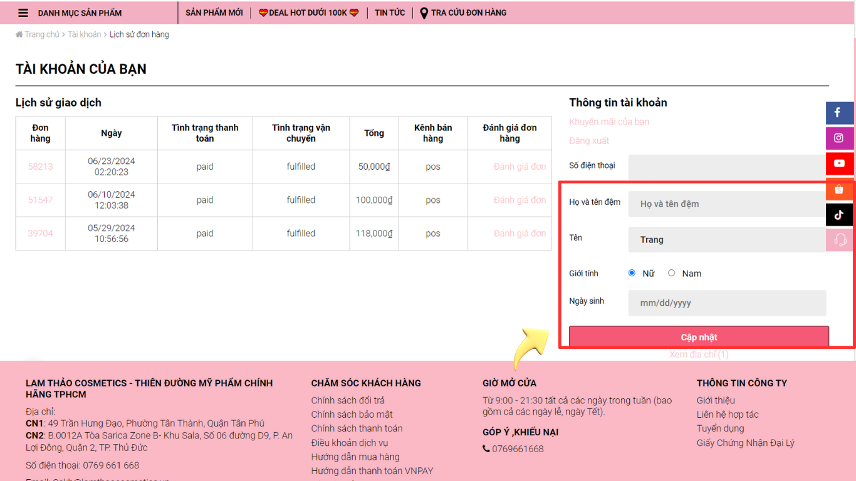This screenshot has width=856, height=481.
Task: Click the Cập nhật button
Action: click(x=699, y=337)
